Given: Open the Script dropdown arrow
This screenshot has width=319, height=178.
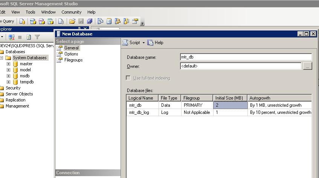Looking at the screenshot, I should pos(143,43).
